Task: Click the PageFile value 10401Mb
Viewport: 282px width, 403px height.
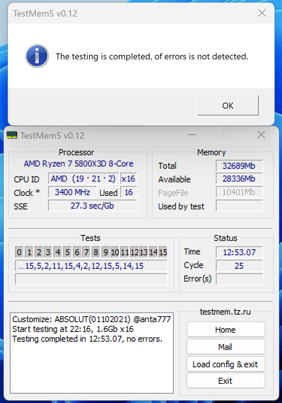Action: pos(239,192)
